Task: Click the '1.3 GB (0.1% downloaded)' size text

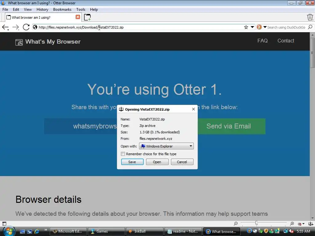Action: tap(160, 132)
